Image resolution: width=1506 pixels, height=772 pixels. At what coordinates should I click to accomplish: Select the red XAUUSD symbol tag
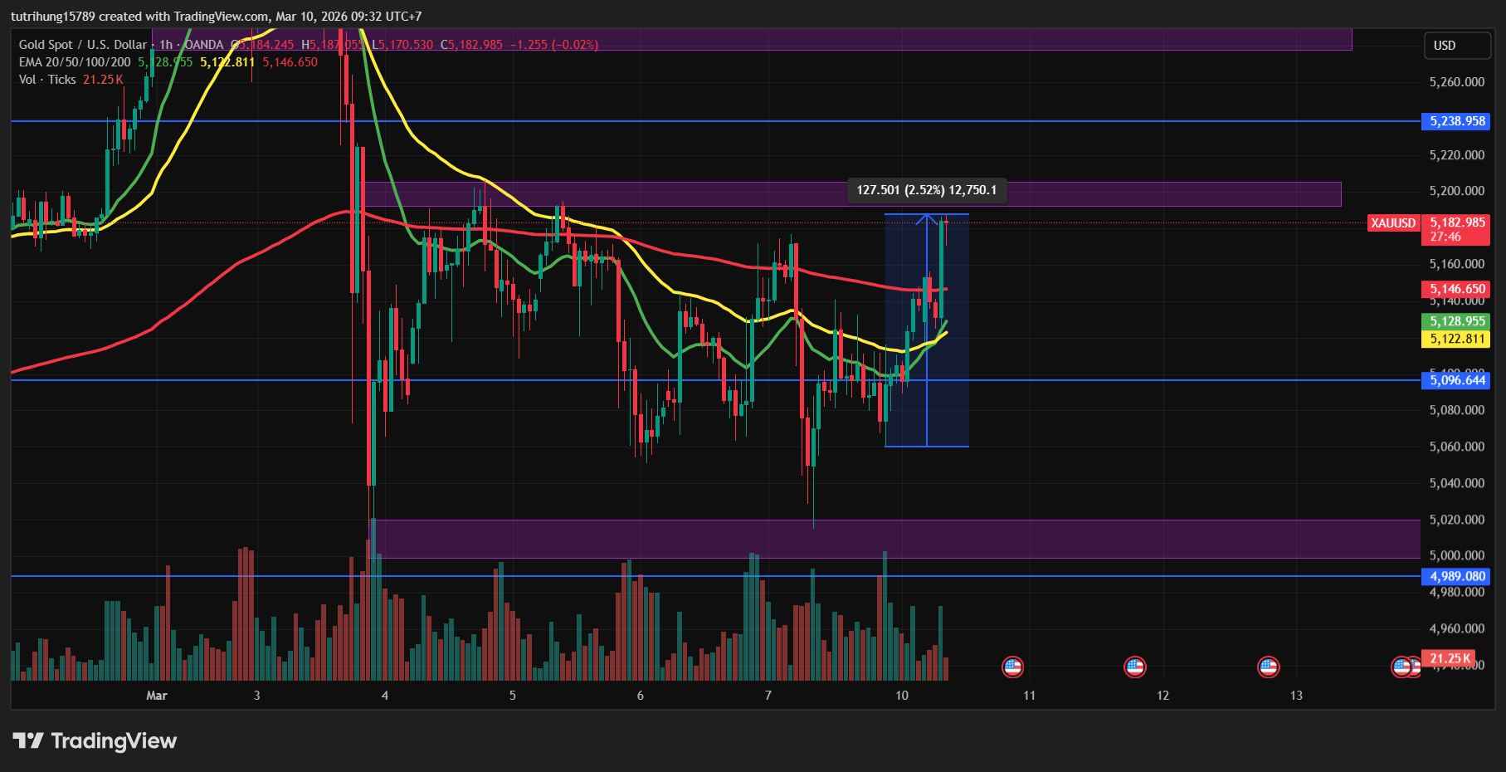1393,223
